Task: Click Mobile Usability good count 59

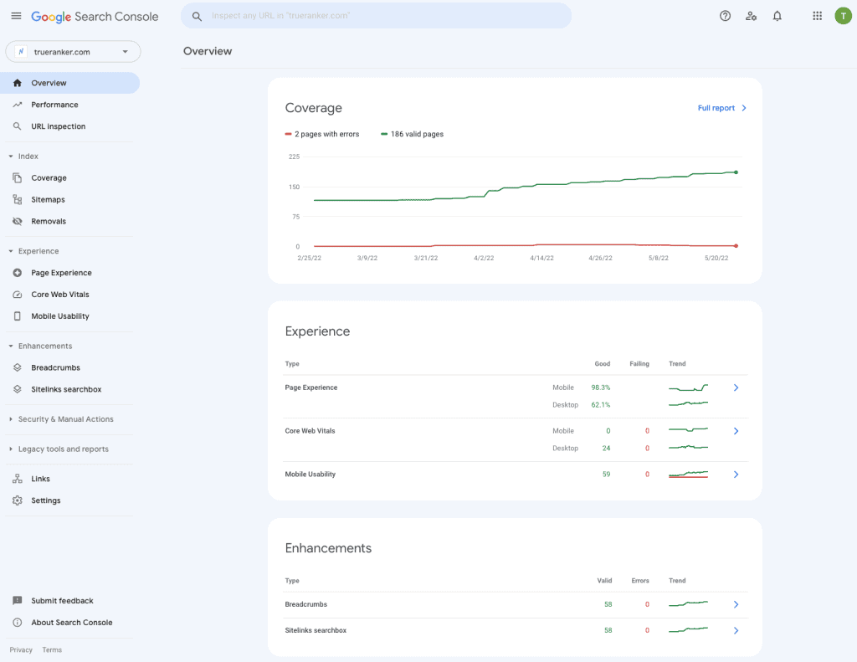Action: (x=606, y=475)
